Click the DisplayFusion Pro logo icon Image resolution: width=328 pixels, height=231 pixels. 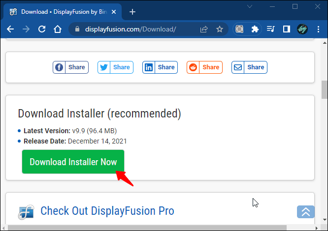(x=26, y=212)
